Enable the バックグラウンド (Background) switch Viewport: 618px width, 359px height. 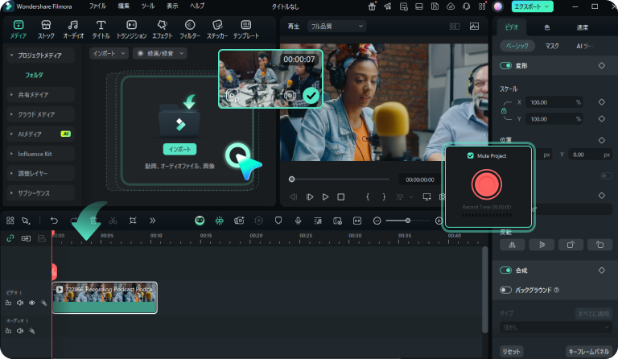coord(505,290)
